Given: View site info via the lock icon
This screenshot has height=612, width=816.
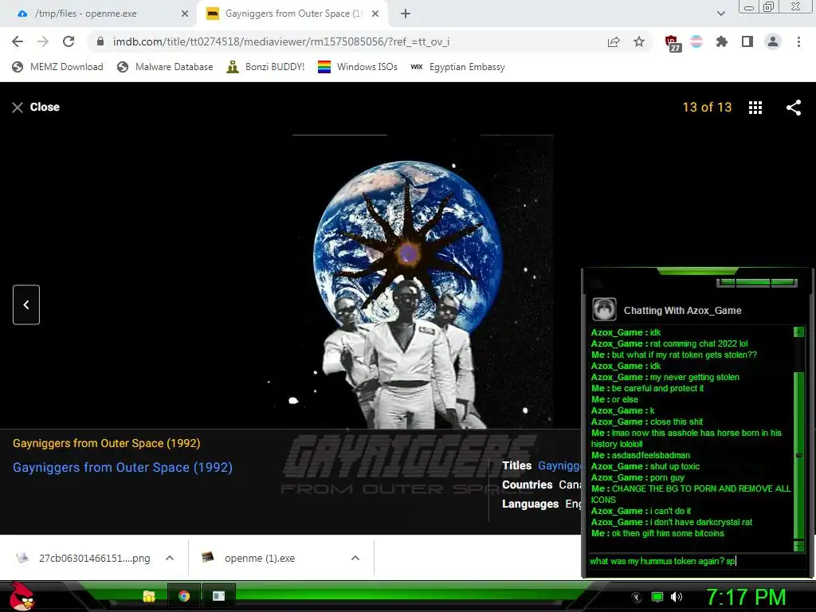Looking at the screenshot, I should click(x=100, y=41).
